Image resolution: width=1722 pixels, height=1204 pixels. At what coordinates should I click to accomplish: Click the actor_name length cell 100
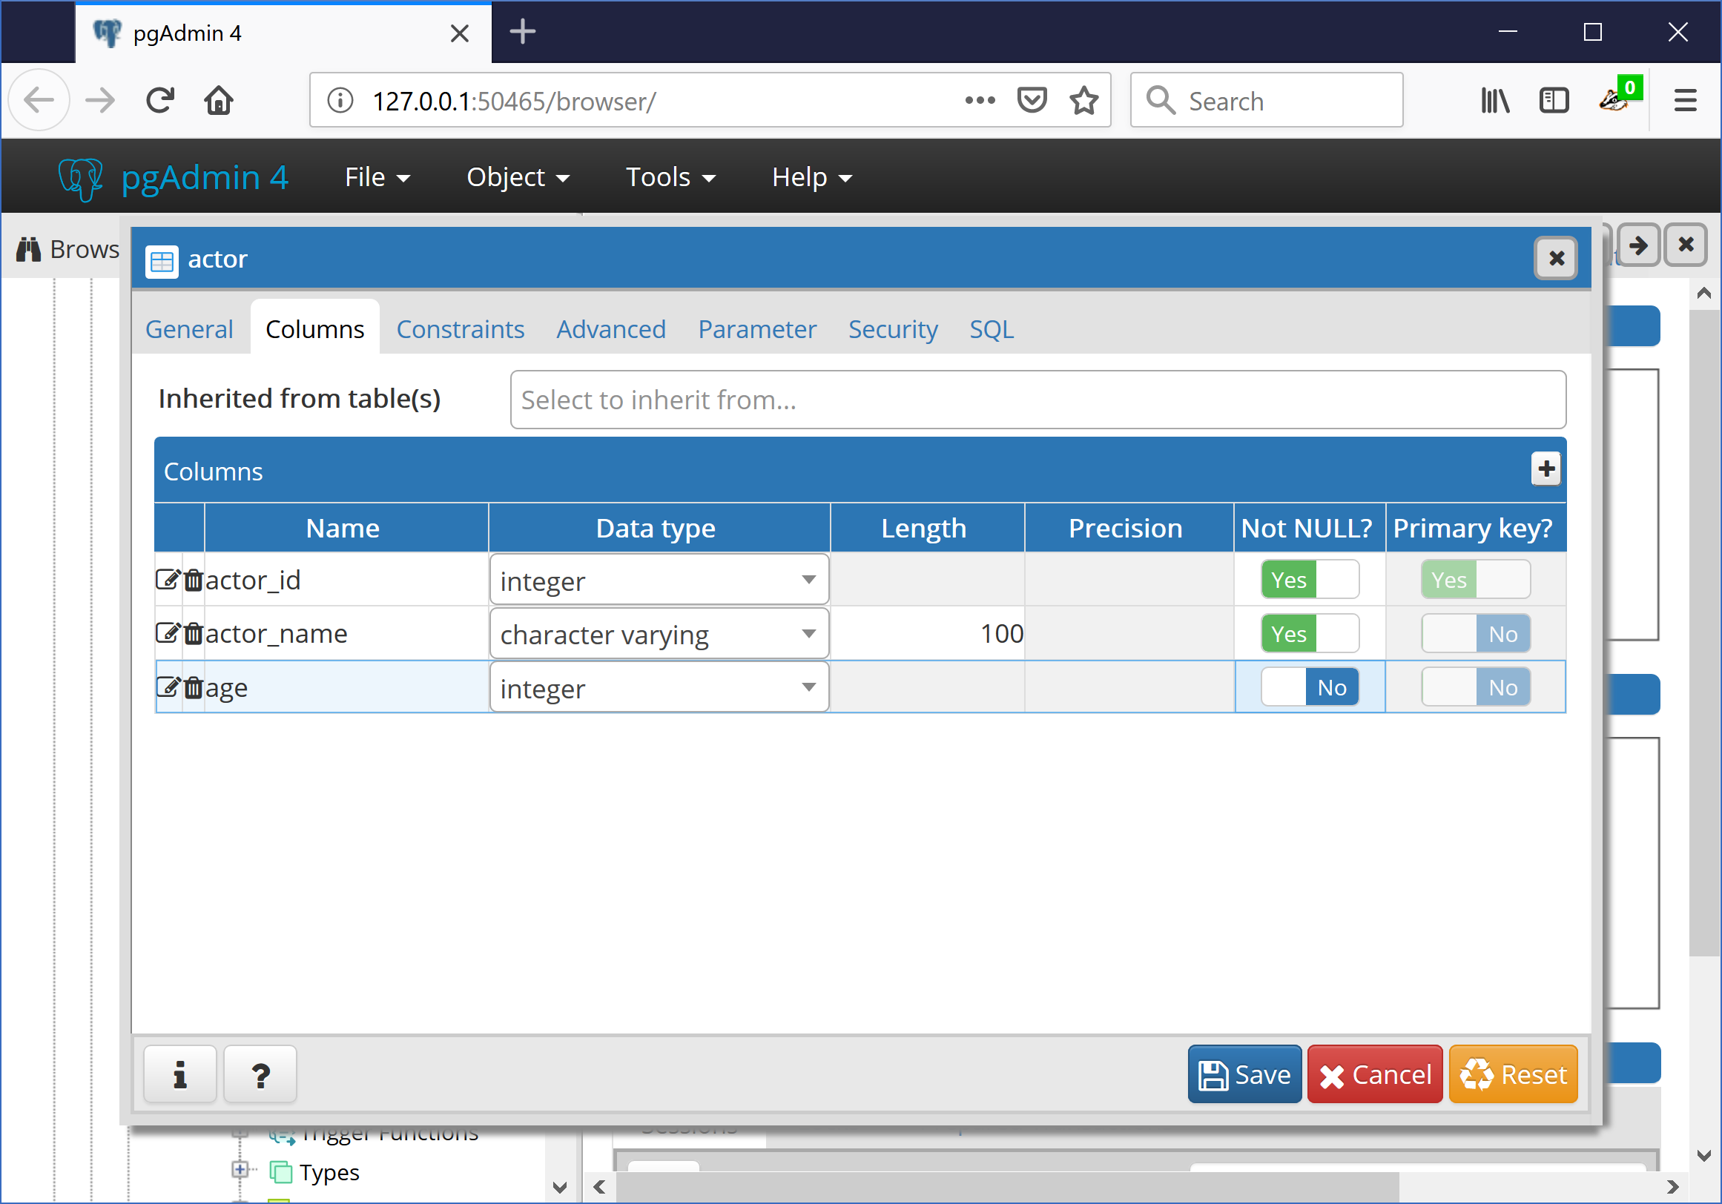coord(927,633)
